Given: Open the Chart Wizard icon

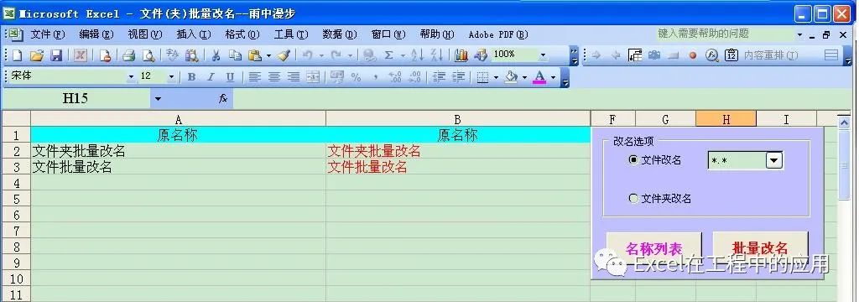Looking at the screenshot, I should (461, 55).
